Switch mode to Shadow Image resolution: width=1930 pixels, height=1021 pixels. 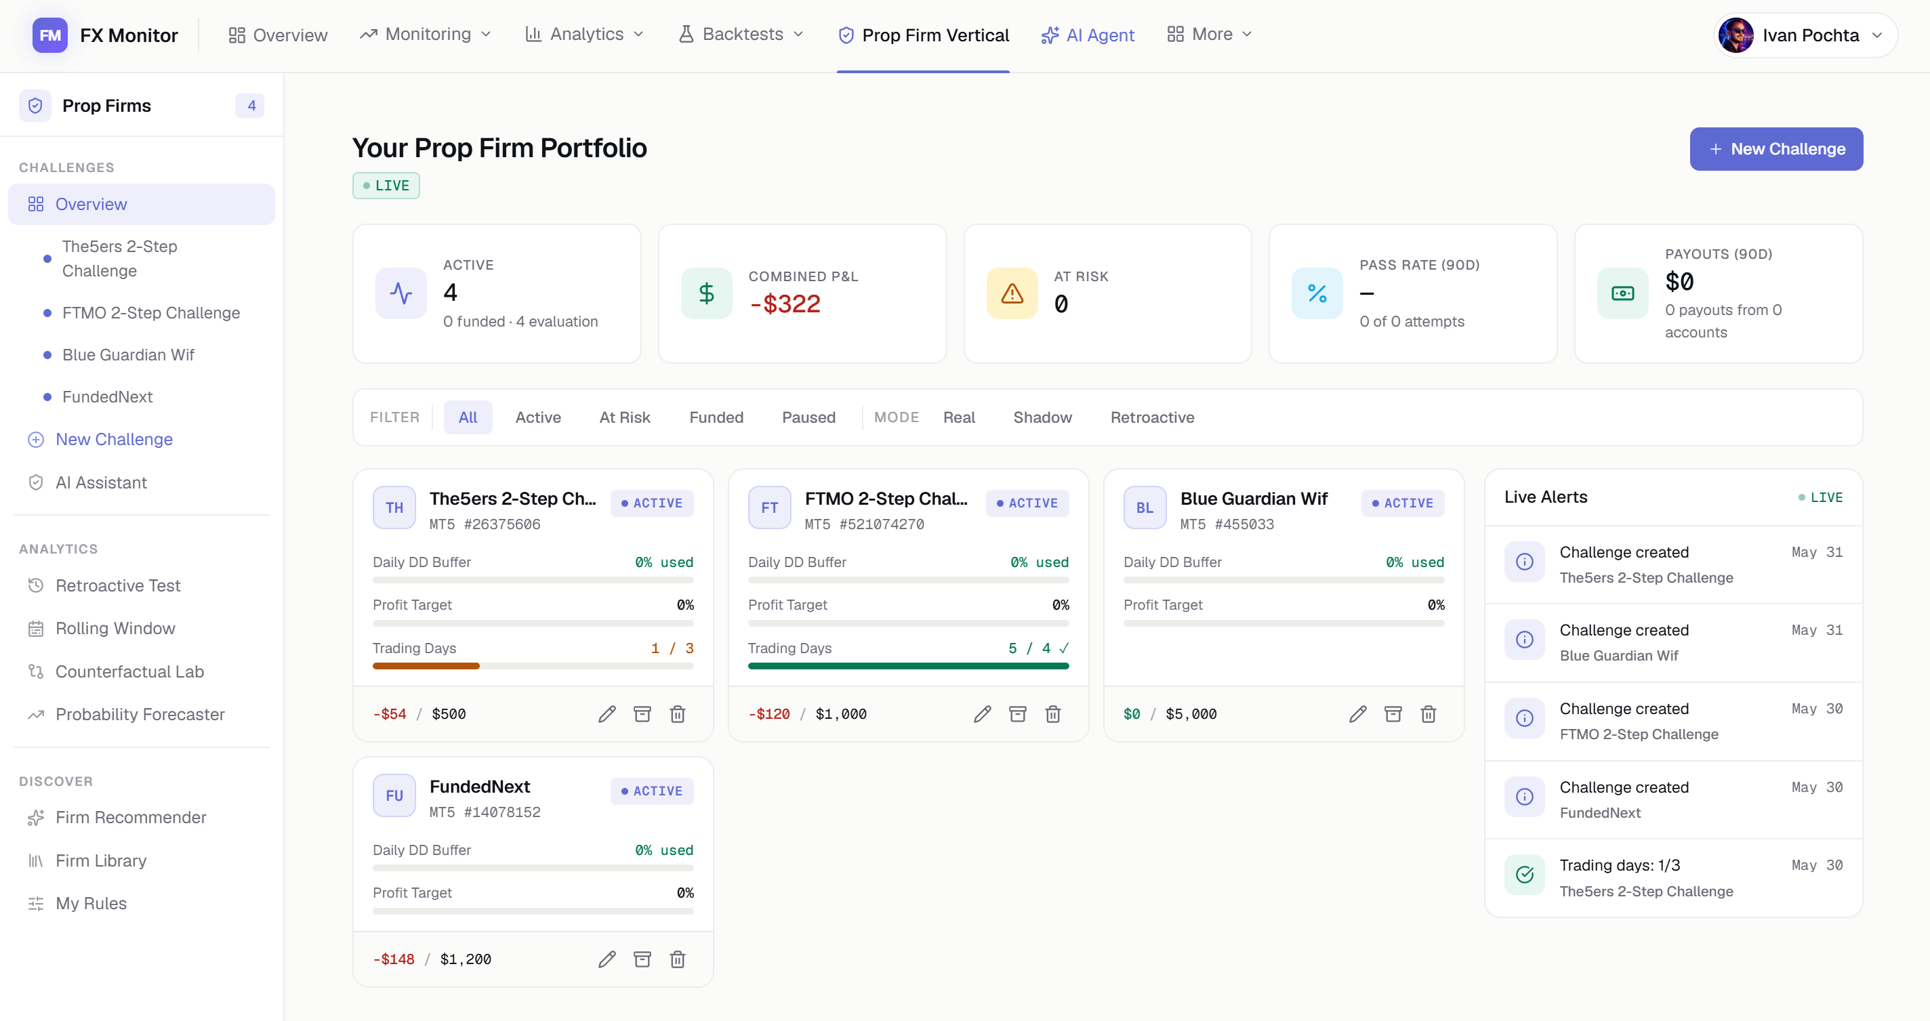tap(1042, 417)
